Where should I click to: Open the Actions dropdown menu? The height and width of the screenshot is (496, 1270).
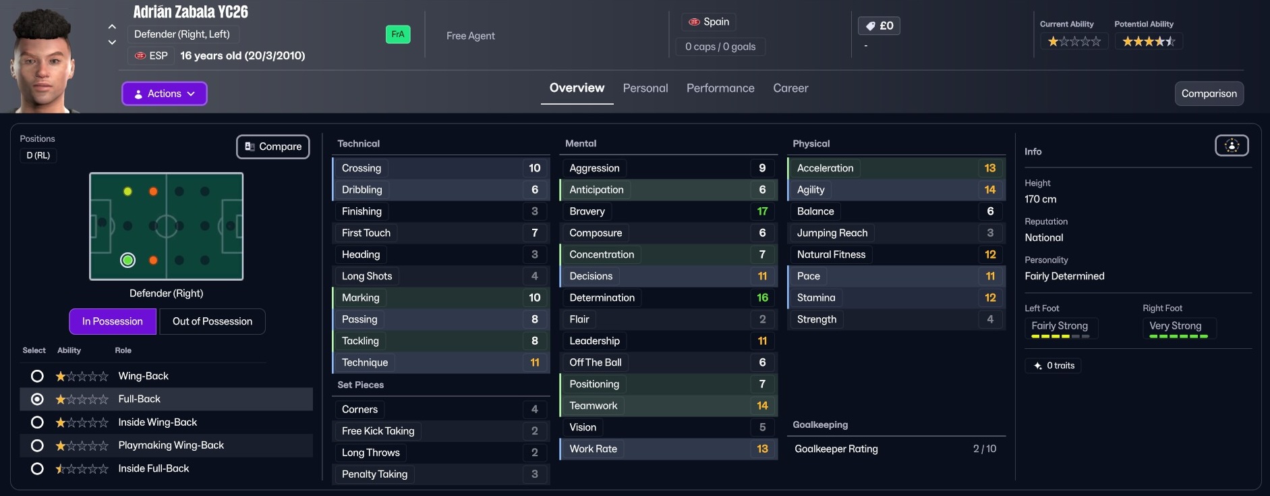click(x=165, y=94)
